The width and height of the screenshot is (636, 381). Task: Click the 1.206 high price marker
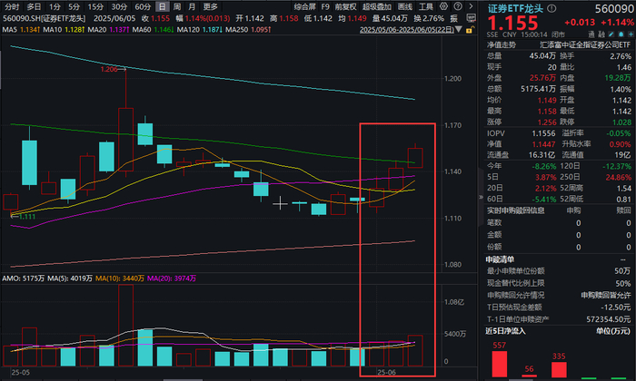(109, 69)
